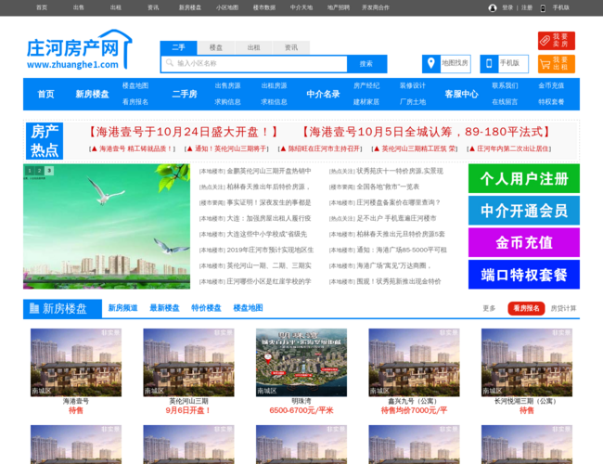Open the 海港壹号 property thumbnail
Screen dimensions: 603x464
[76, 363]
